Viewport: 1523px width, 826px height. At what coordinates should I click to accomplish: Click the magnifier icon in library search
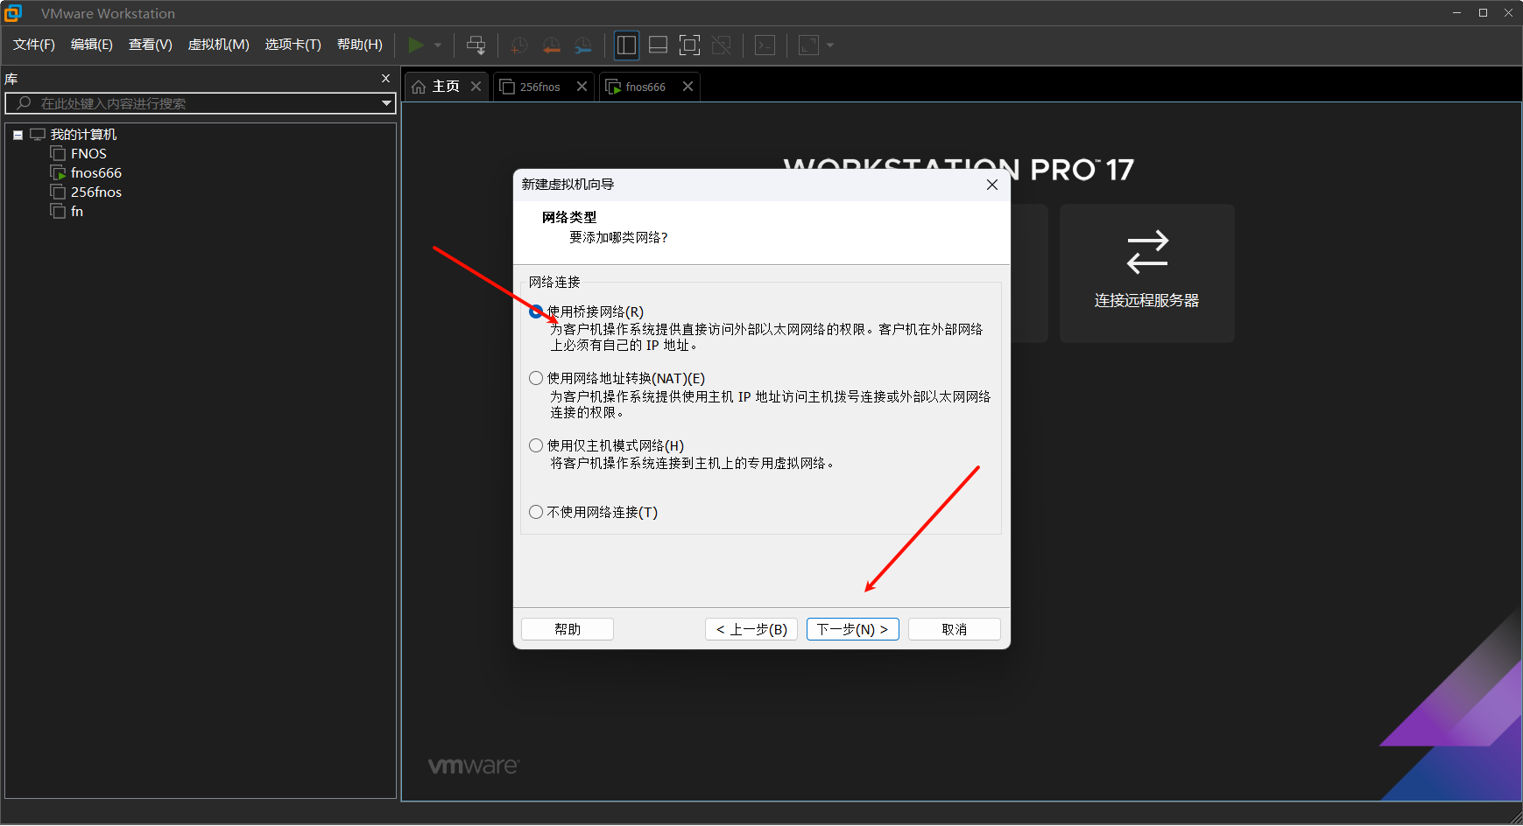(x=25, y=103)
